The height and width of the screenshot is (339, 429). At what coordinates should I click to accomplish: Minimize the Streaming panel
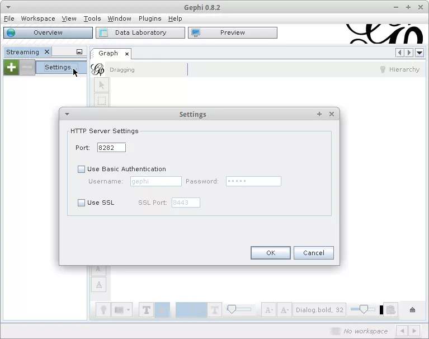tap(79, 51)
